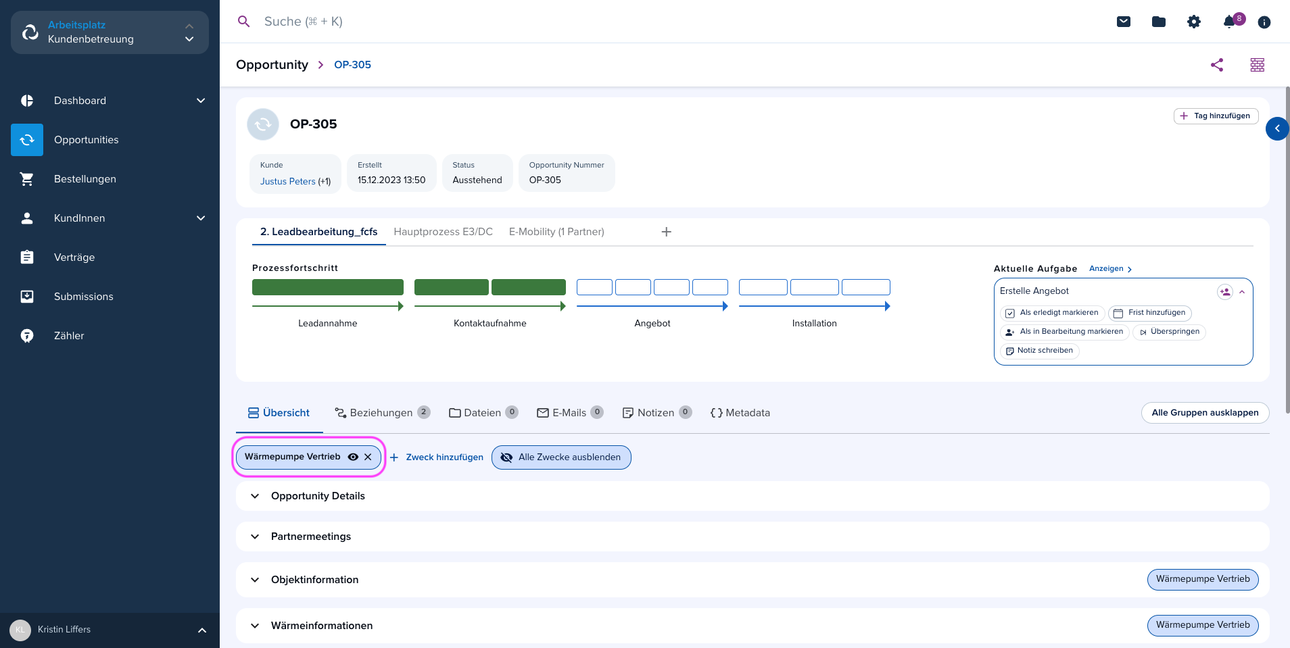Image resolution: width=1290 pixels, height=648 pixels.
Task: Mark task Als in Bearbeitung markieren
Action: (1064, 332)
